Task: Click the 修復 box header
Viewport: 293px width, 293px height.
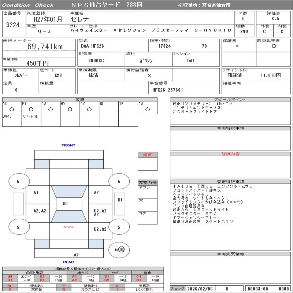Action: click(x=148, y=155)
